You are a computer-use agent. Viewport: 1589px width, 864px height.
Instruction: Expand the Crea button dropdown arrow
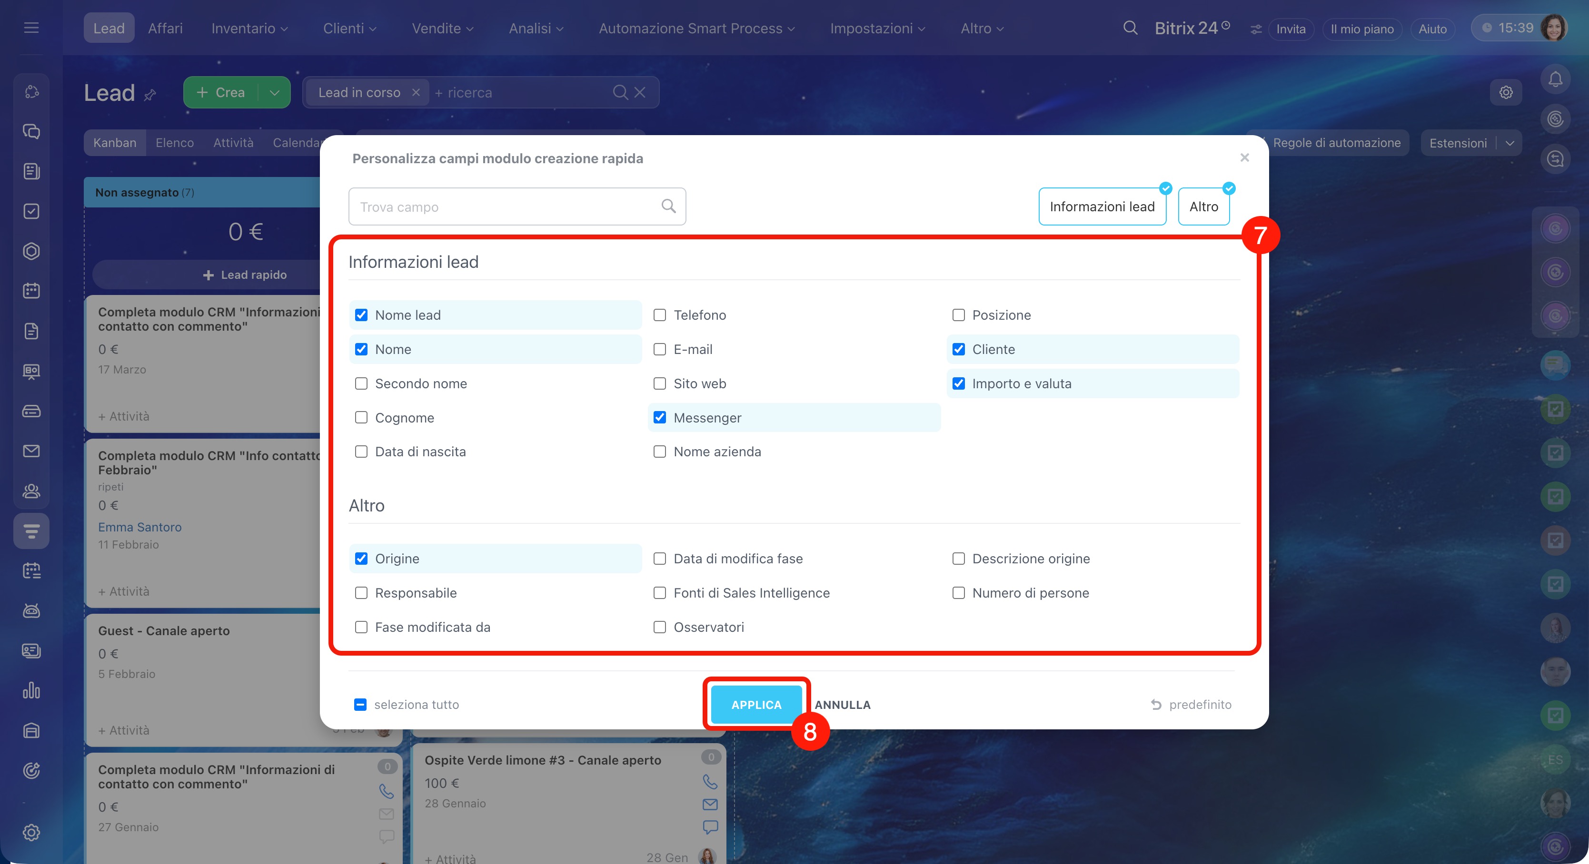point(275,92)
